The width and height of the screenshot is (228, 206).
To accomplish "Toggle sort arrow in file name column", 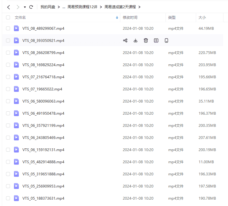I will 117,18.
